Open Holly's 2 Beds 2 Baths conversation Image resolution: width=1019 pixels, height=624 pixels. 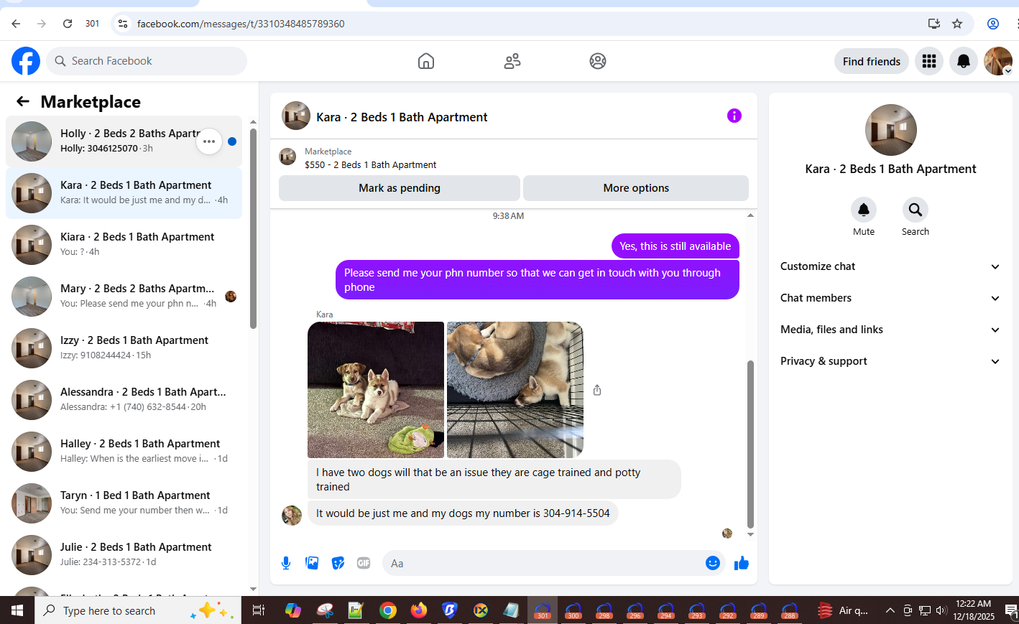coord(124,141)
